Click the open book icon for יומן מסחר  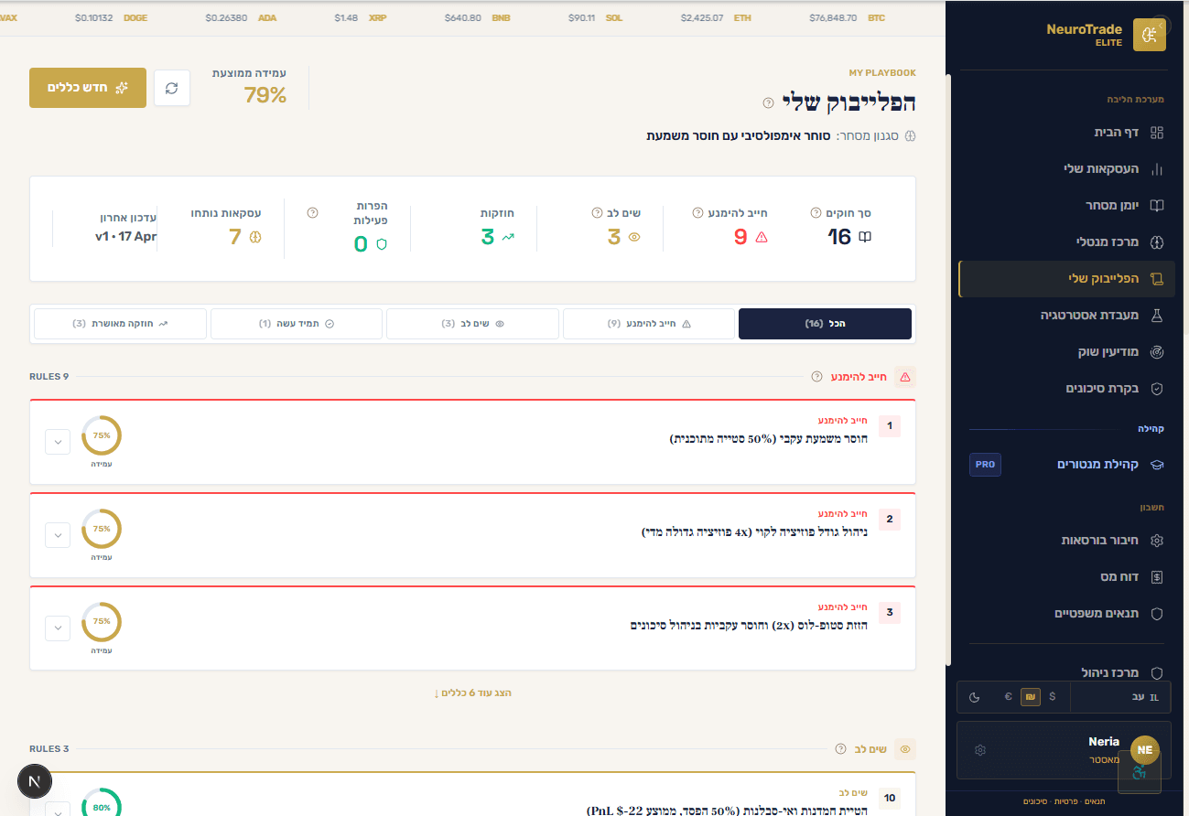click(x=1157, y=206)
